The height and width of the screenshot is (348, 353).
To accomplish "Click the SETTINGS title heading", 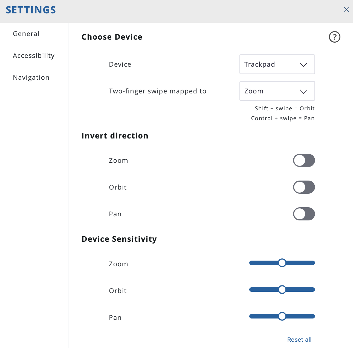I will pos(31,10).
